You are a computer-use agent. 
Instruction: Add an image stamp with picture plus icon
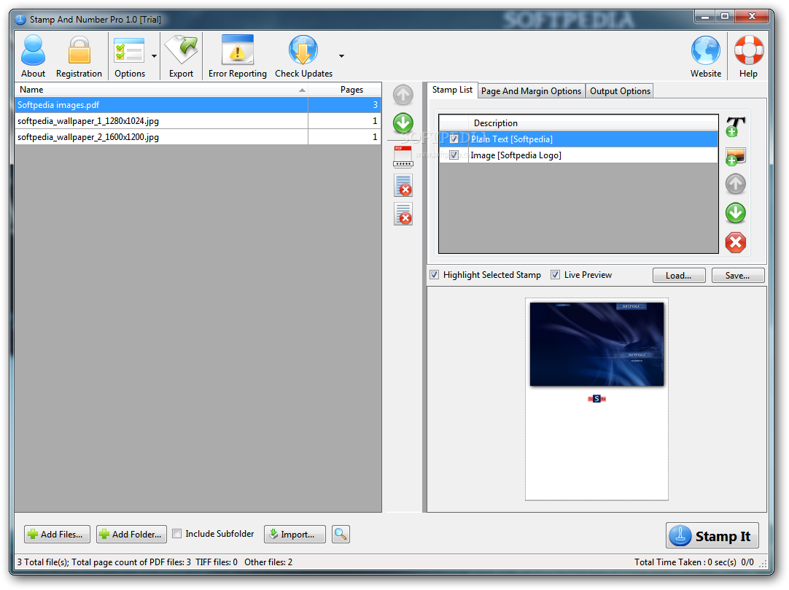point(735,157)
